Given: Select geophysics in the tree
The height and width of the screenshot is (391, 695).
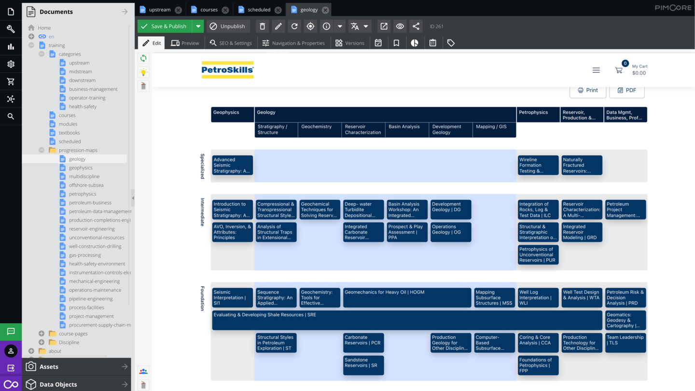Looking at the screenshot, I should click(81, 168).
